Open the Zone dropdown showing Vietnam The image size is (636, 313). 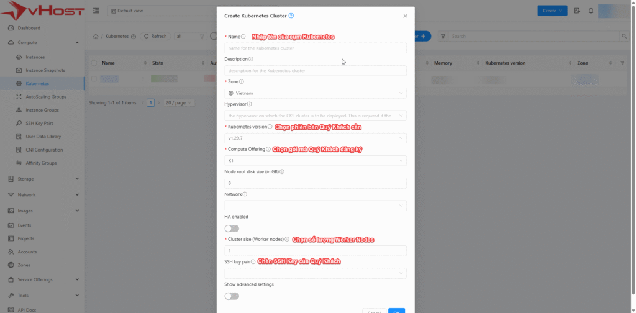tap(315, 93)
